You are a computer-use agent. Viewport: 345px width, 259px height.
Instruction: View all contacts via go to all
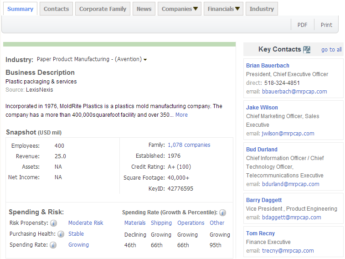(x=331, y=50)
